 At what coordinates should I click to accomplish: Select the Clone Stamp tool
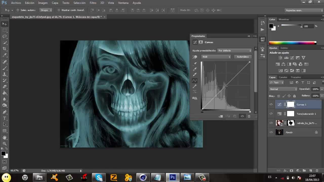(5, 74)
